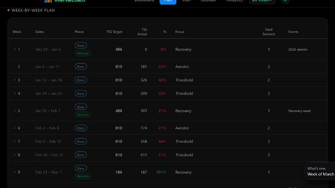335x188 pixels.
Task: Click the IntervalCoach logo
Action: (65, 1)
